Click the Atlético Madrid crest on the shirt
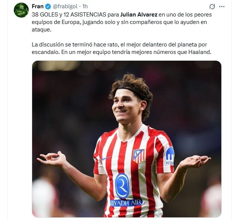The height and width of the screenshot is (220, 240). click(139, 156)
